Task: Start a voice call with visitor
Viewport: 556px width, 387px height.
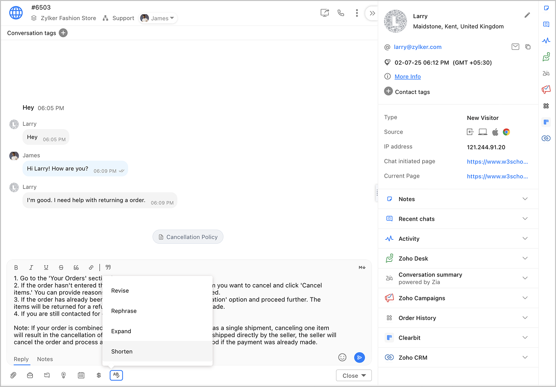Action: tap(341, 13)
